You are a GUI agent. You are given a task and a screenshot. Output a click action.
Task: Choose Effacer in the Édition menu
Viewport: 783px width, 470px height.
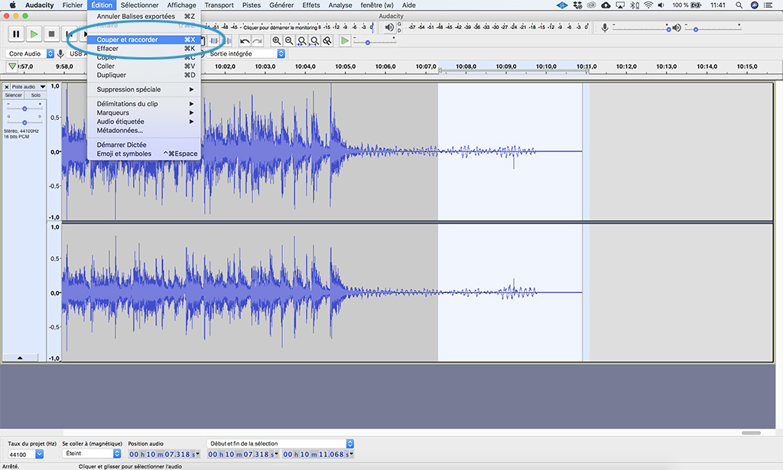coord(144,48)
